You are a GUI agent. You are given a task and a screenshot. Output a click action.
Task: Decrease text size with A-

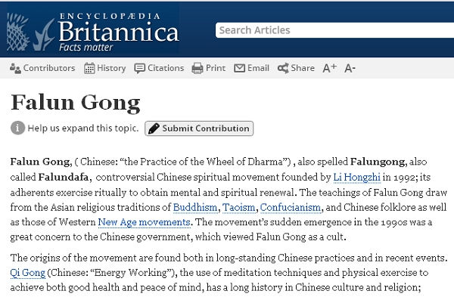point(350,69)
